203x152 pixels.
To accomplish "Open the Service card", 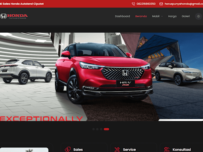I will [x=133, y=147].
